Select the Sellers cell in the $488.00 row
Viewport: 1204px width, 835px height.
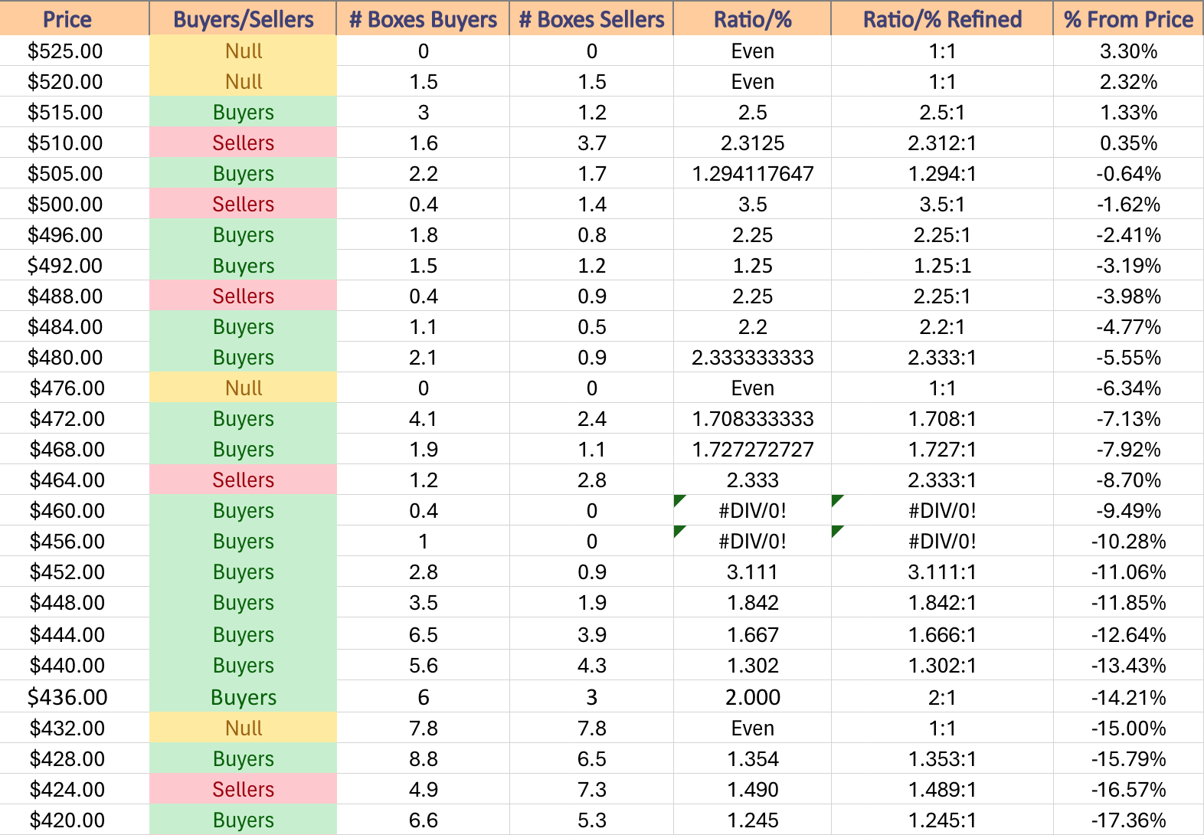[243, 296]
